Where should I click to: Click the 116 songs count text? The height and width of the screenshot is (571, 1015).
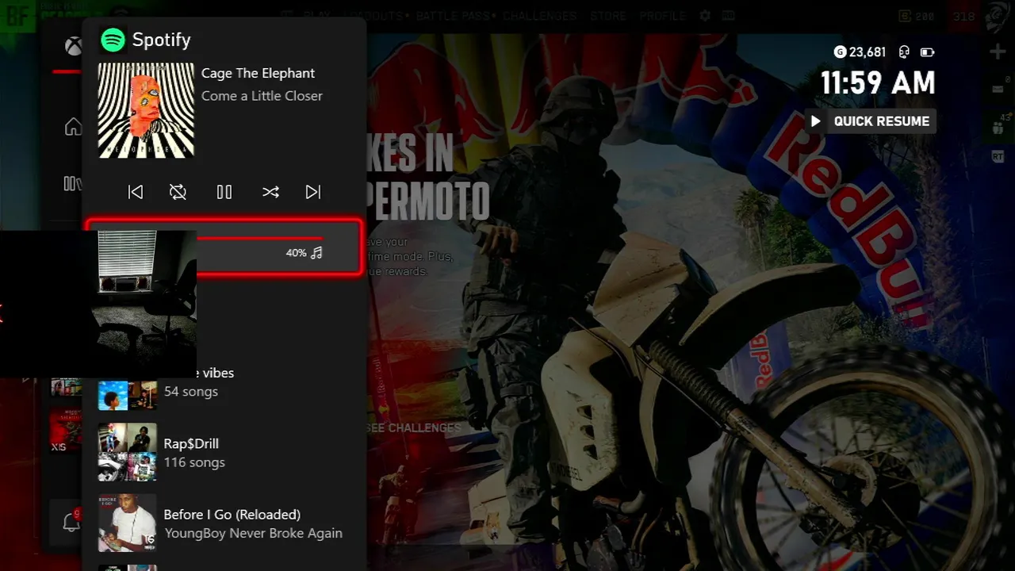194,462
